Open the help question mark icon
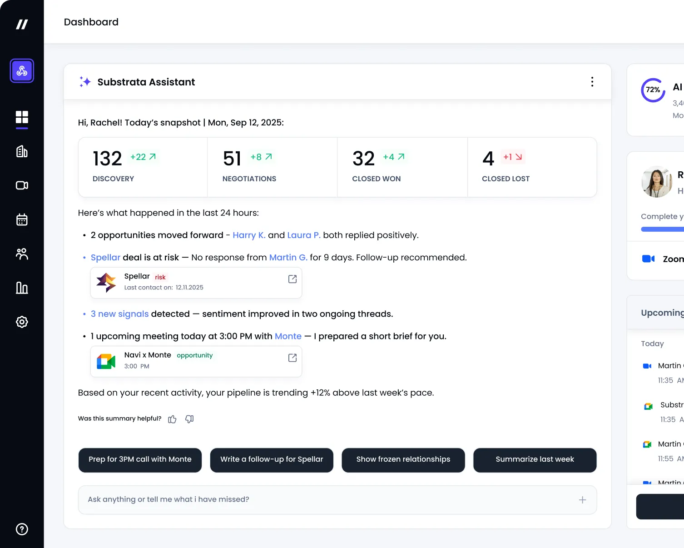 pos(21,529)
